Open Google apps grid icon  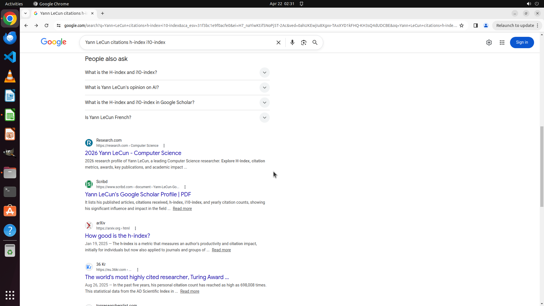[x=502, y=42]
